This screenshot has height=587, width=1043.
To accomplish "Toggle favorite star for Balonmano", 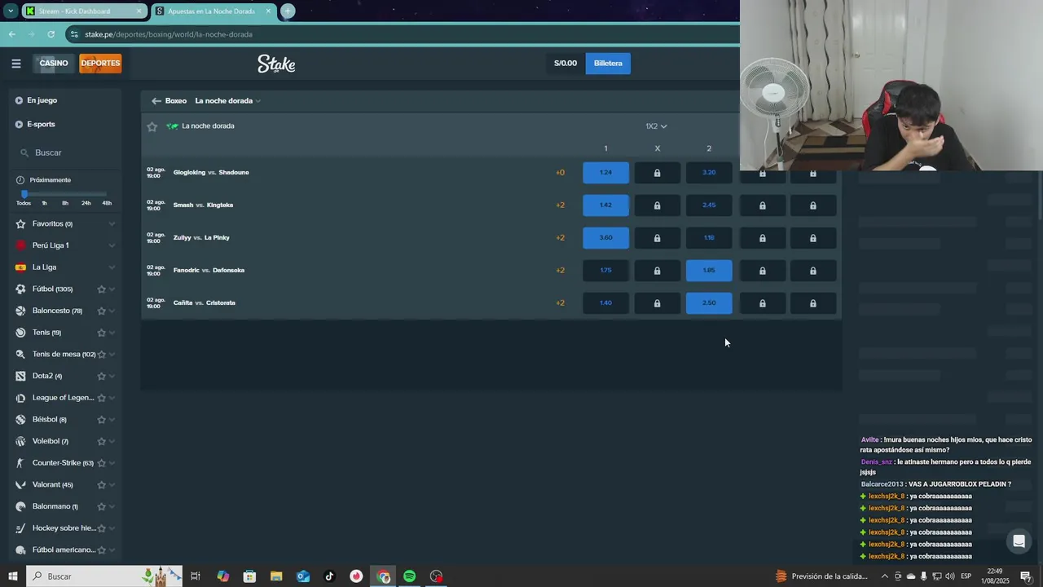I will tap(102, 507).
